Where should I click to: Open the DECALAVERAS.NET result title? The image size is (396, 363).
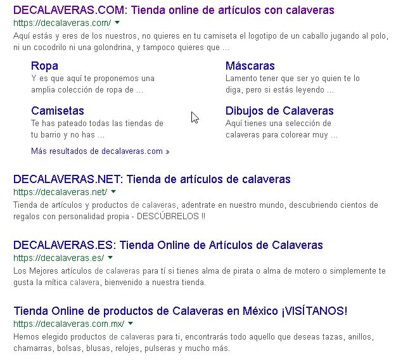(152, 179)
